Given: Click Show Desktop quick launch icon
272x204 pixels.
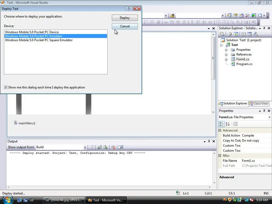Looking at the screenshot, I should tap(19, 200).
